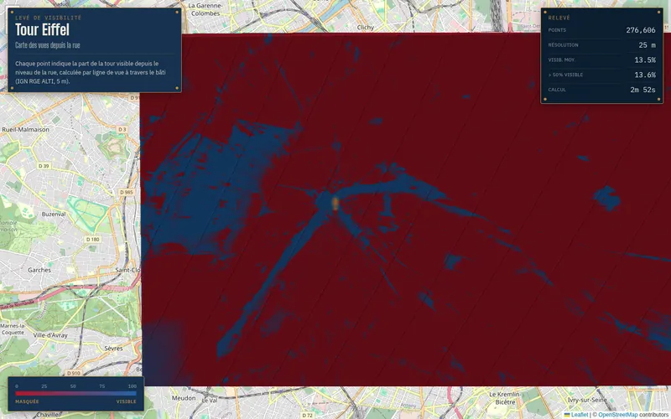Click the D 985 road shield

tap(127, 193)
